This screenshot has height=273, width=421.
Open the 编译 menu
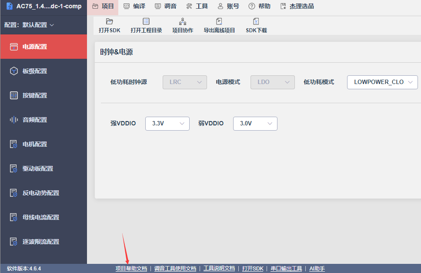(x=134, y=6)
